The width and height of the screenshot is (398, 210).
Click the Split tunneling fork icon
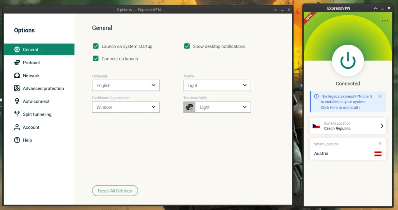[x=17, y=114]
